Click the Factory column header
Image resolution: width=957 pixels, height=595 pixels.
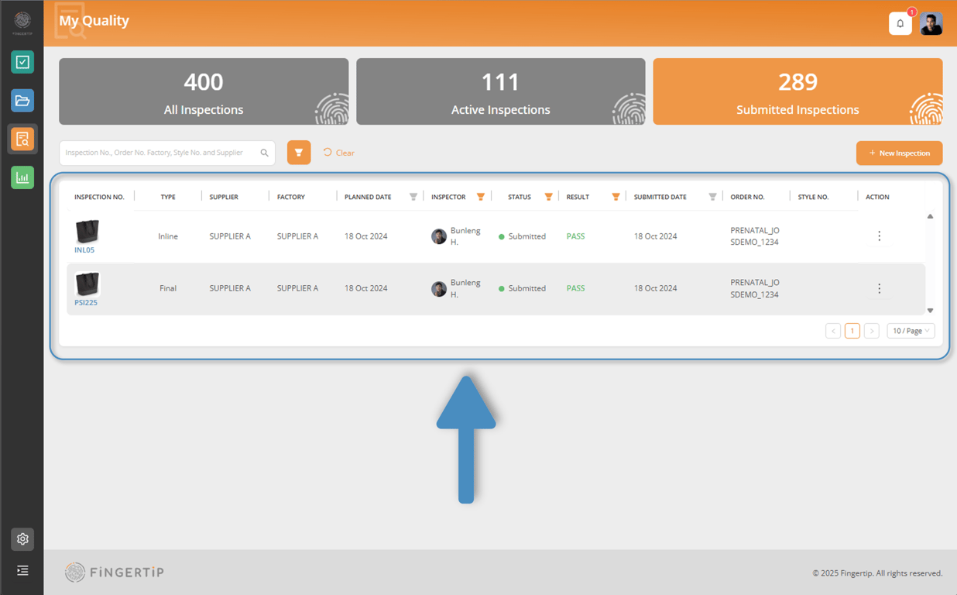[291, 197]
